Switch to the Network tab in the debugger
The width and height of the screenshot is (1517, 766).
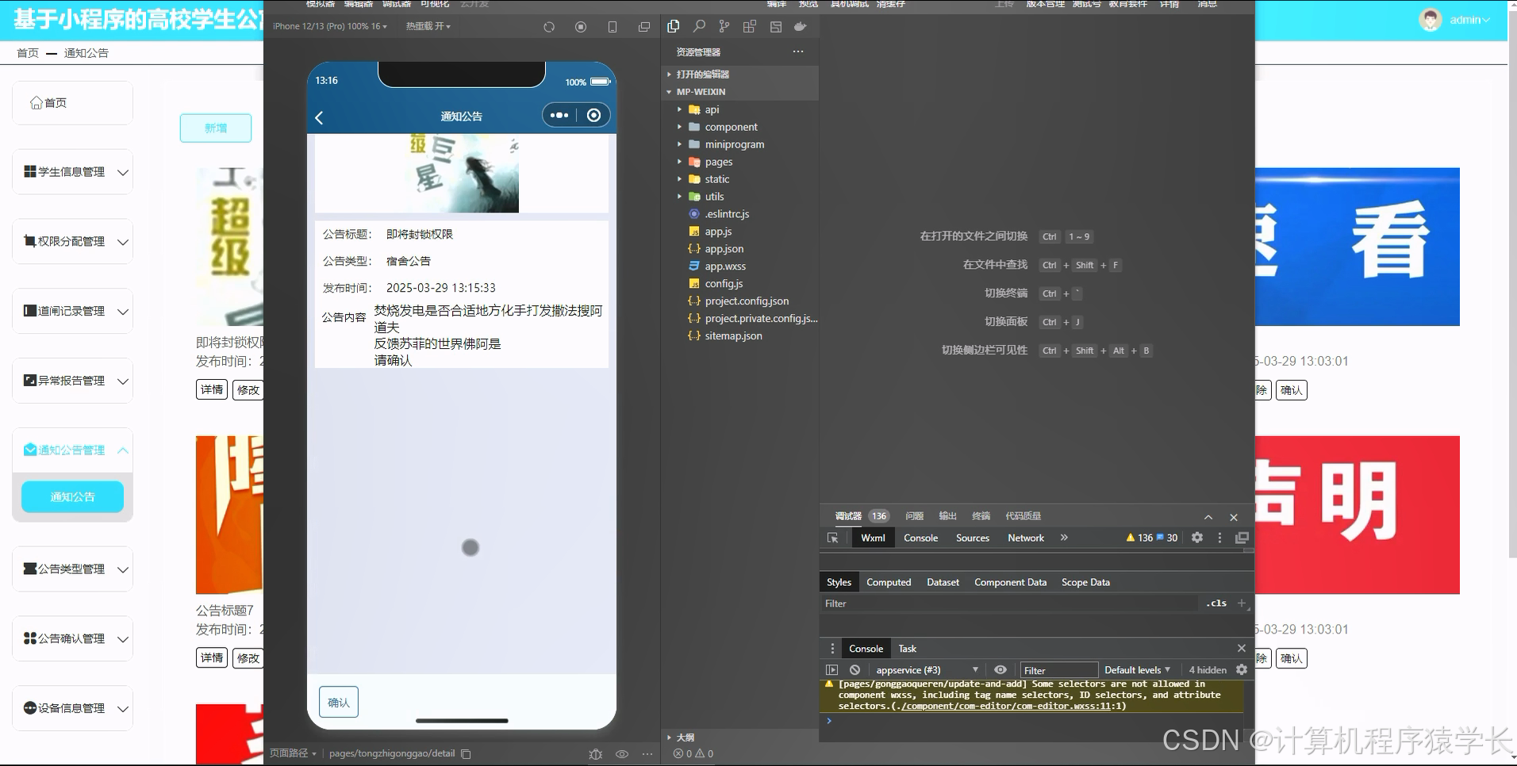click(1025, 538)
